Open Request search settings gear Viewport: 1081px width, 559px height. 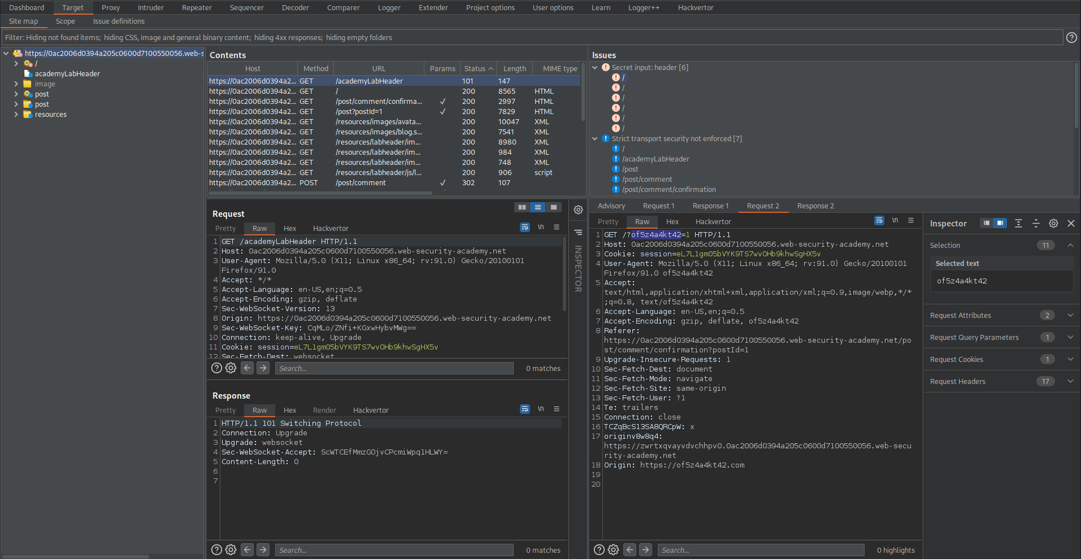click(231, 368)
